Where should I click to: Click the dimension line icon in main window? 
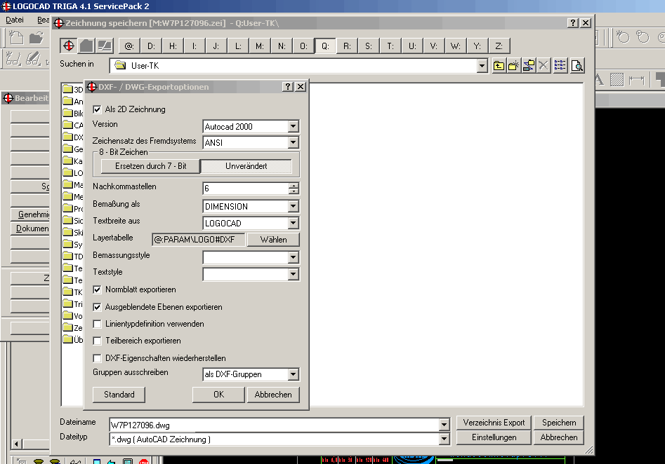click(637, 80)
